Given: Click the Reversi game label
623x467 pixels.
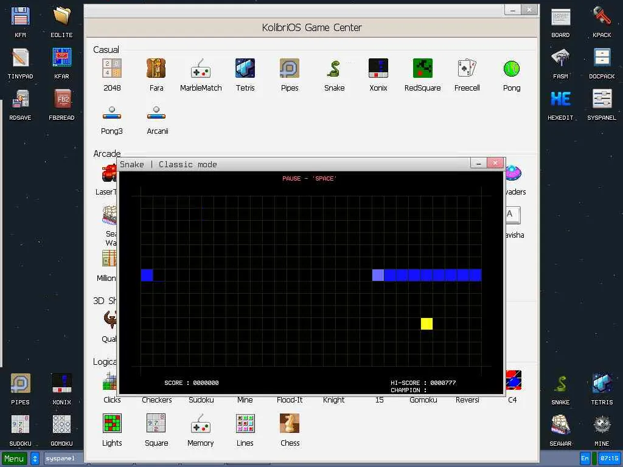Looking at the screenshot, I should (x=467, y=400).
